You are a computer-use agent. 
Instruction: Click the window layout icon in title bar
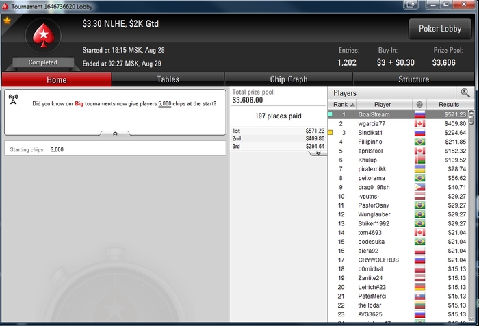pos(411,5)
